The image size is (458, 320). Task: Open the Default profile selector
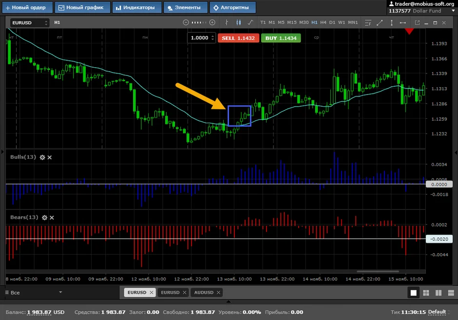click(x=437, y=312)
